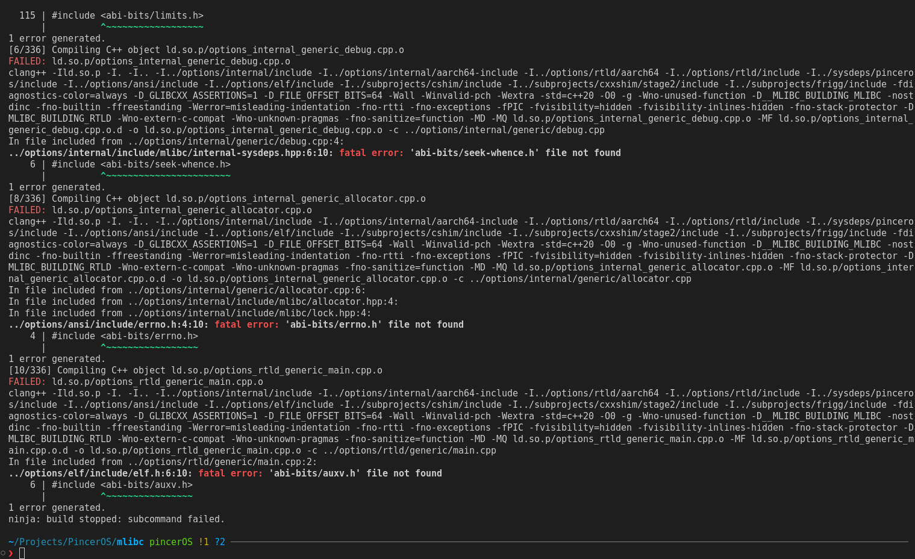Click 'In file included from' allocator.hpp:4 line
Screen dimensions: 915x559
point(204,302)
